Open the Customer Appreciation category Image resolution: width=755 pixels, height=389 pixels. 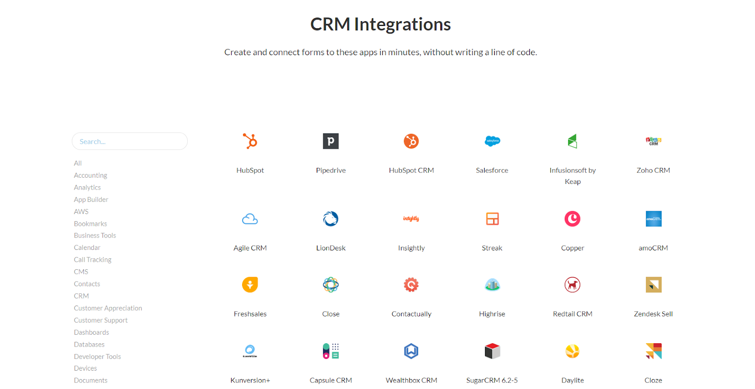point(108,308)
